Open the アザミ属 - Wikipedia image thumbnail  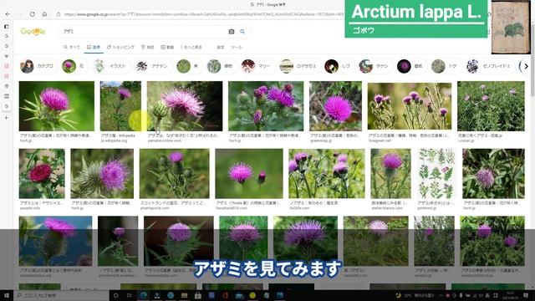[120, 106]
